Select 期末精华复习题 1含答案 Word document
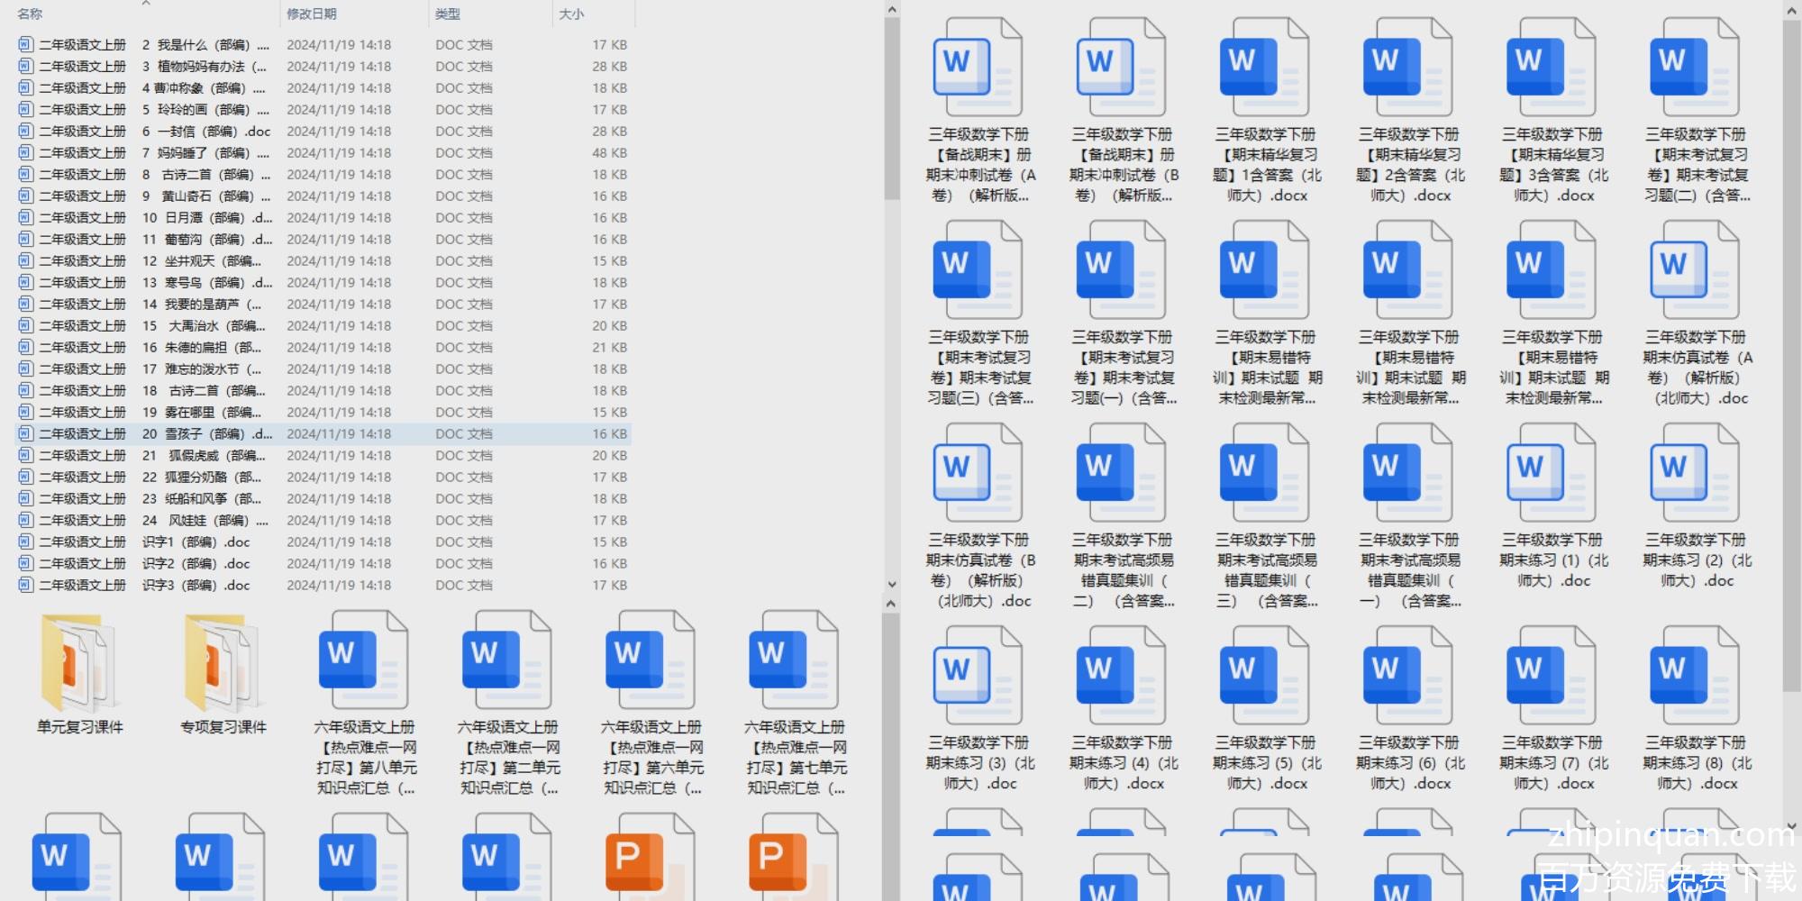Screen dimensions: 1802x901 point(1264,69)
